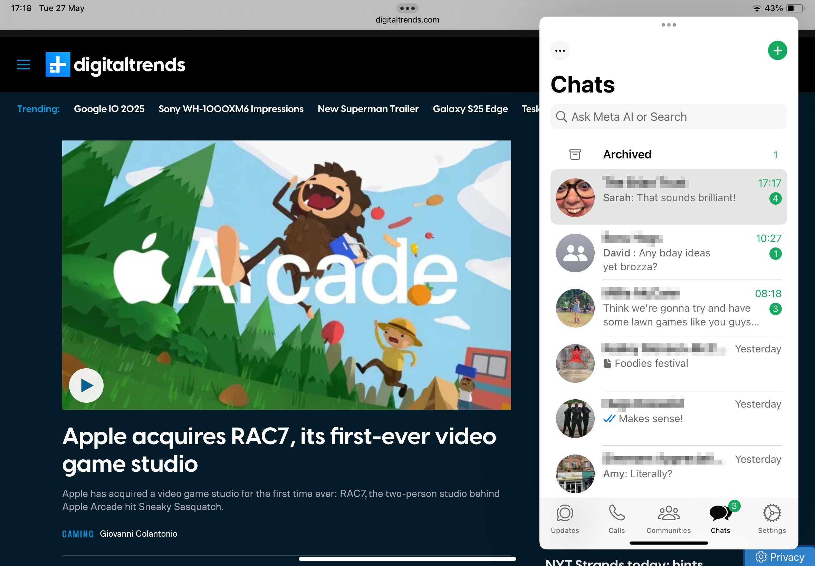
Task: Open the Apple acquires RAC7 article headline
Action: point(279,450)
